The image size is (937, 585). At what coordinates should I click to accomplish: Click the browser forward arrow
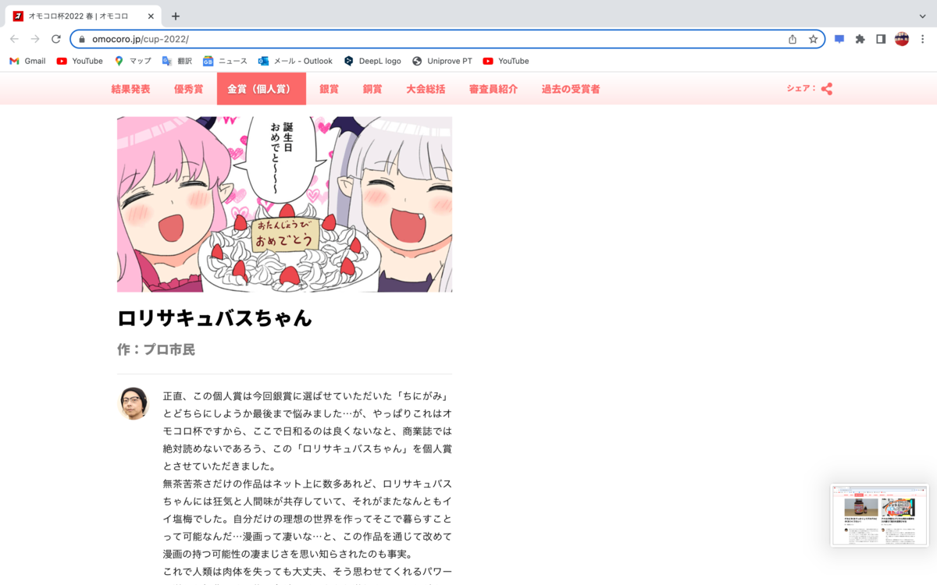[x=35, y=39]
